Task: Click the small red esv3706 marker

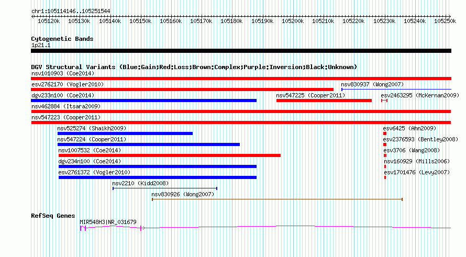Action: (x=385, y=155)
